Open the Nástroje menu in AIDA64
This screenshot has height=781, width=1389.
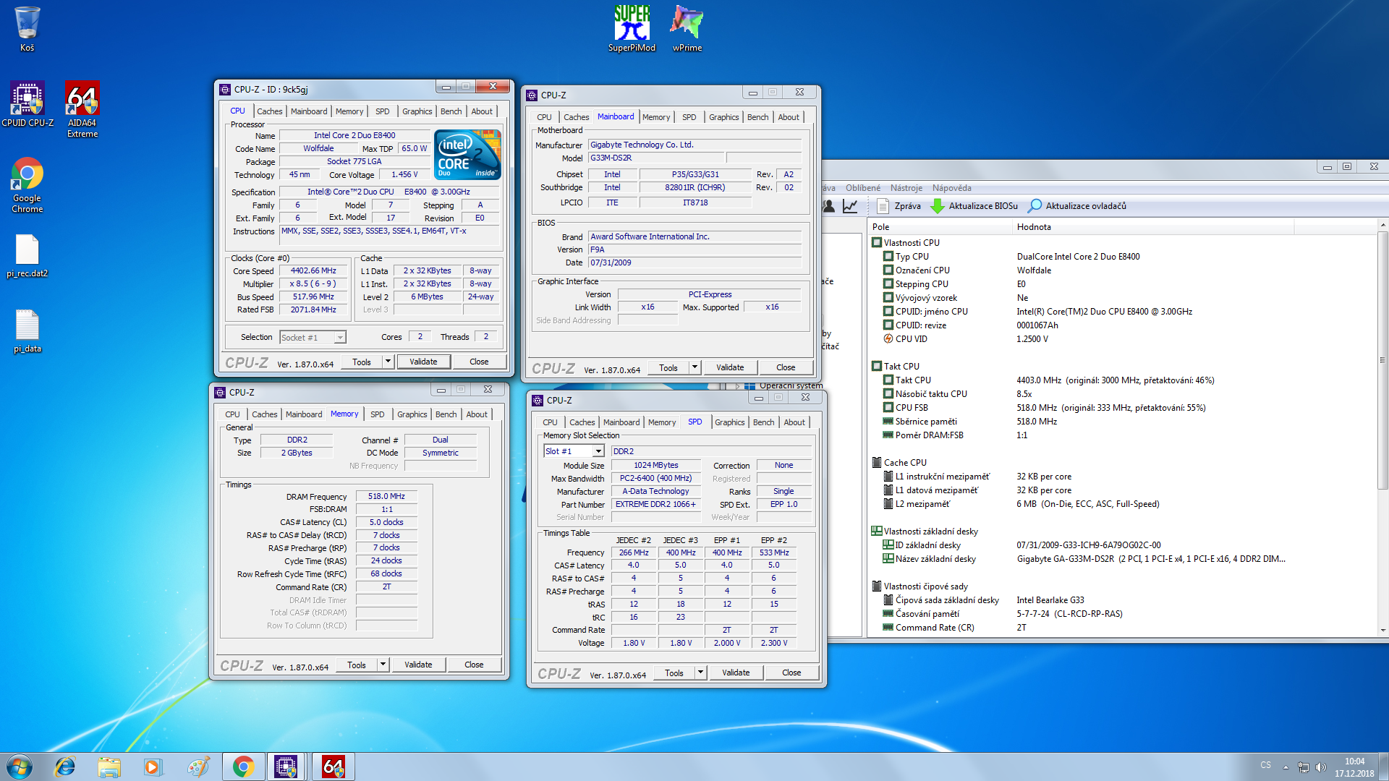click(906, 188)
